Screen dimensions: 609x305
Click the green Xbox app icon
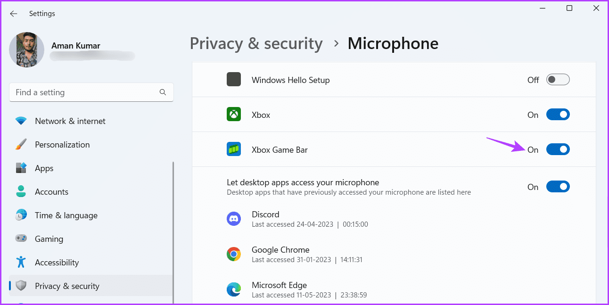click(x=234, y=115)
